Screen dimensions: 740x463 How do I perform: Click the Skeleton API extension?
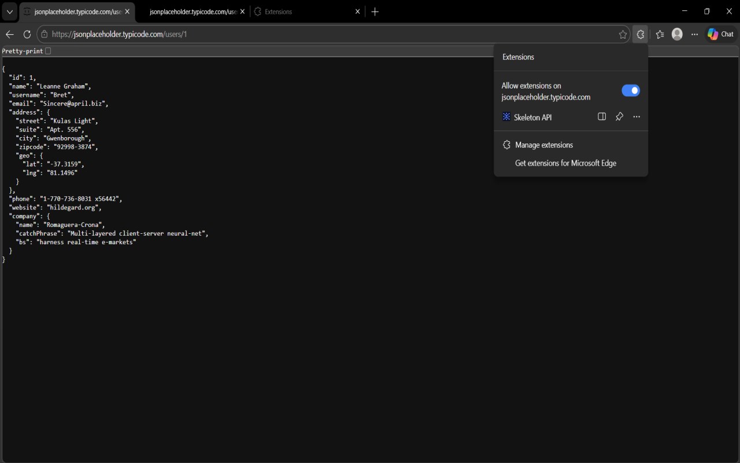[x=532, y=117]
